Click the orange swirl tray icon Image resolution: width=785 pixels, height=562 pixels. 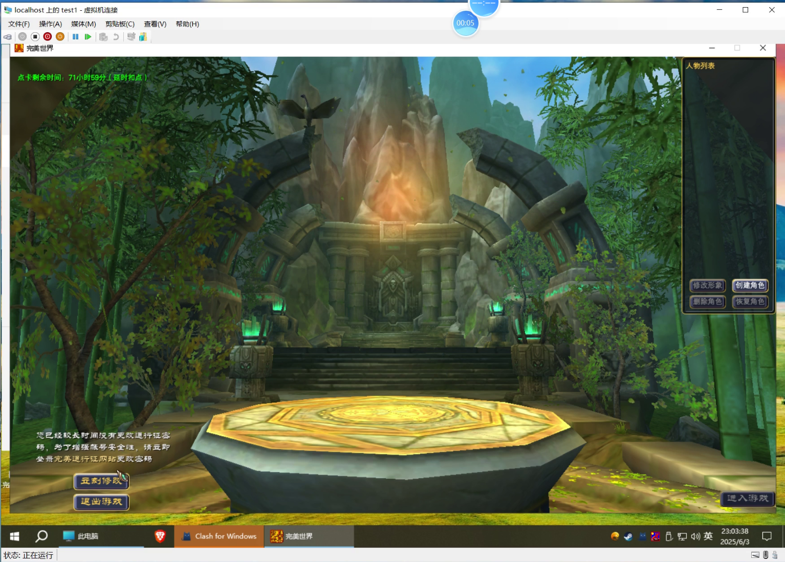[x=615, y=536]
